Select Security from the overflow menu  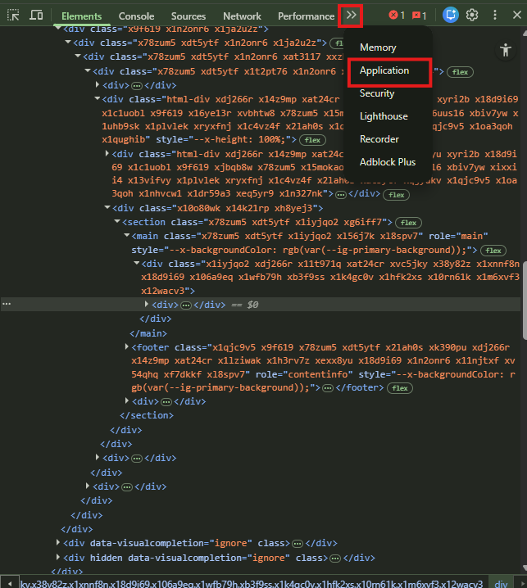377,93
